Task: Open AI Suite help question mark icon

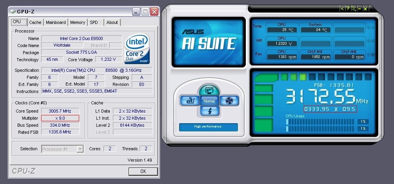Action: pos(348,9)
